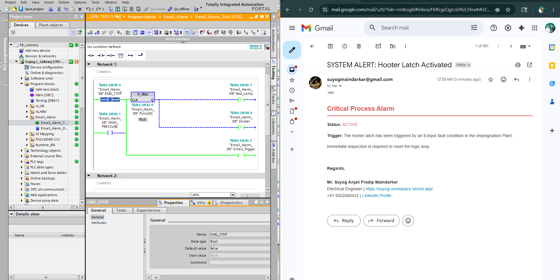This screenshot has width=560, height=280.
Task: Open the Gemini sparkle icon in Gmail
Action: [521, 28]
